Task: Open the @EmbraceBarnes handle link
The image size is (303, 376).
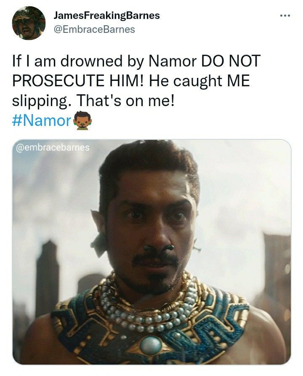Action: click(x=94, y=29)
